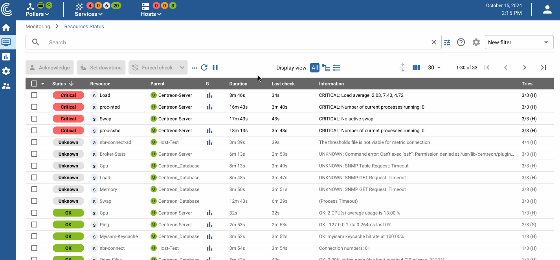The image size is (560, 260).
Task: Refresh the resource list
Action: [x=204, y=67]
